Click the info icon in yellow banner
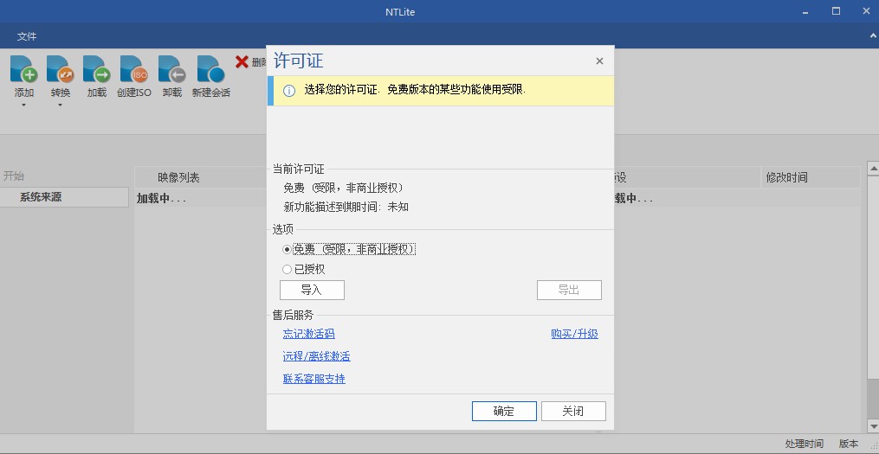The height and width of the screenshot is (454, 879). tap(289, 91)
